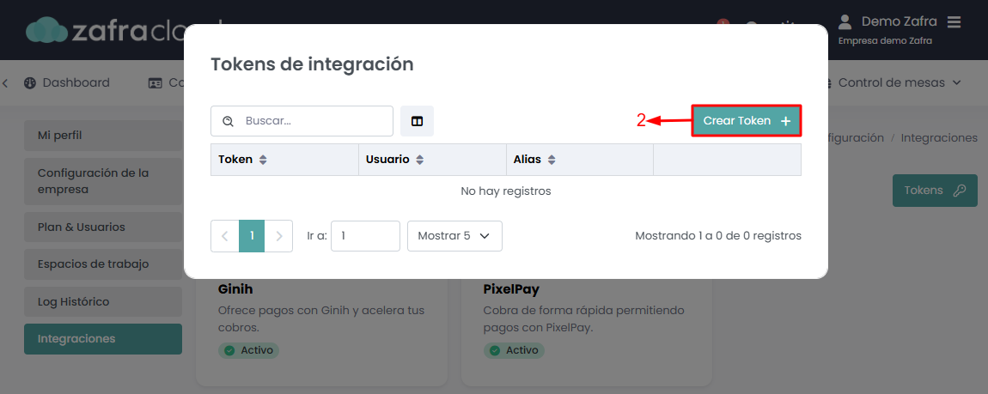Viewport: 988px width, 394px height.
Task: Click the search magnifier icon
Action: coord(228,121)
